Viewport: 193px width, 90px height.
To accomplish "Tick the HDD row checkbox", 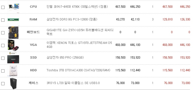I will coord(3,71).
